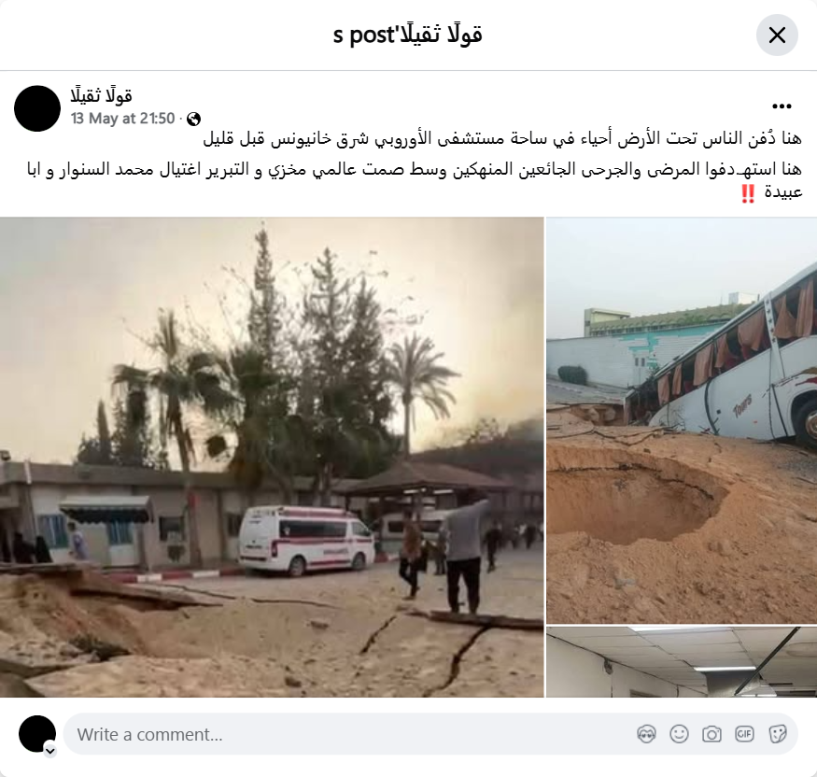817x777 pixels.
Task: Click the first line of Arabic post text
Action: click(501, 138)
